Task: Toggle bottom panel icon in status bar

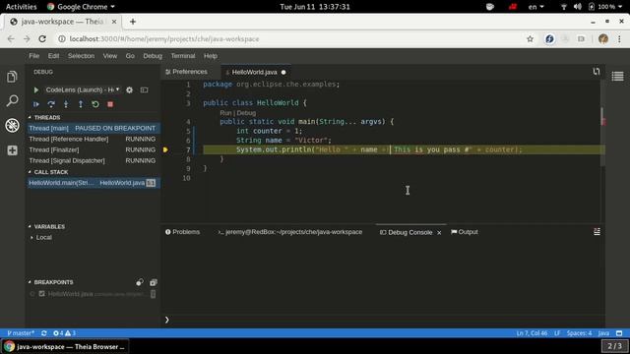Action: [619, 333]
